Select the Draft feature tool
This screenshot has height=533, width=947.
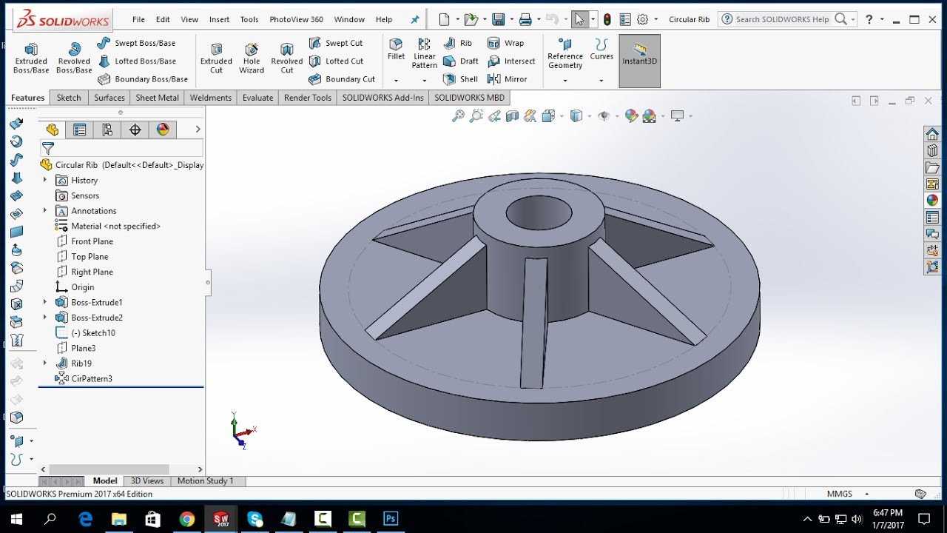point(461,61)
